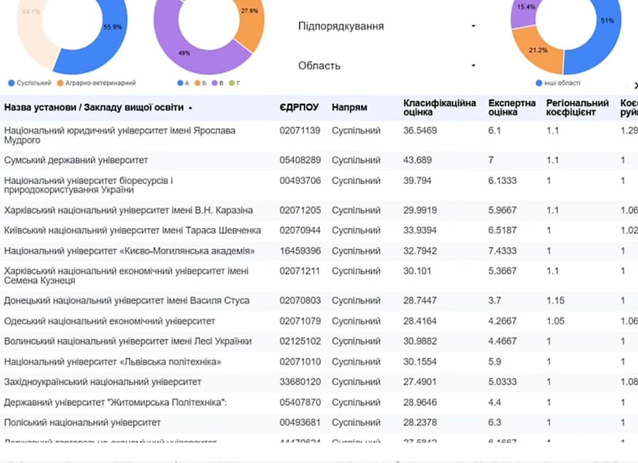Select Західноукраїнський національний університет

(103, 382)
